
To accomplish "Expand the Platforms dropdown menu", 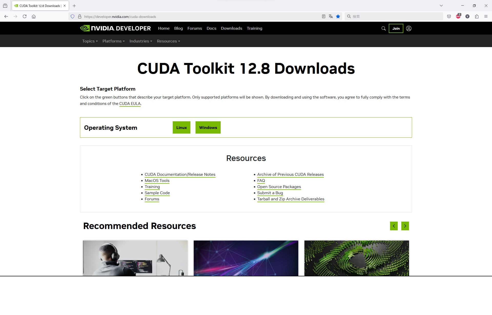I will pos(114,41).
